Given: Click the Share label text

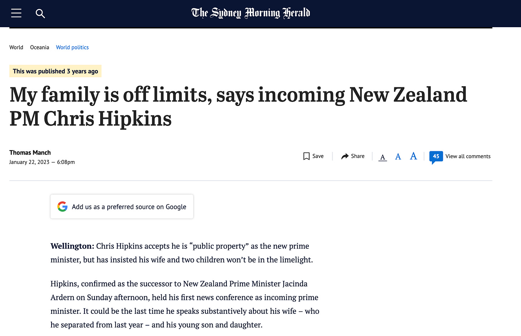Looking at the screenshot, I should (357, 156).
